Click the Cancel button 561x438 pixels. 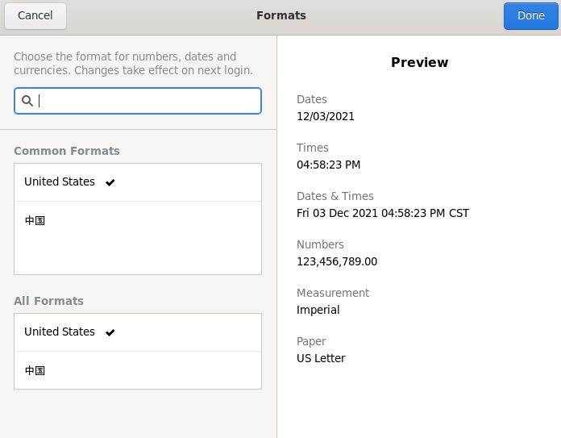tap(35, 15)
